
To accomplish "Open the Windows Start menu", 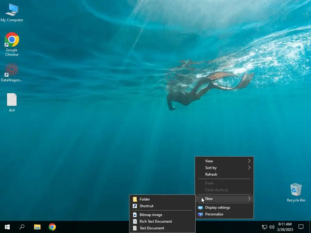I will pos(7,227).
